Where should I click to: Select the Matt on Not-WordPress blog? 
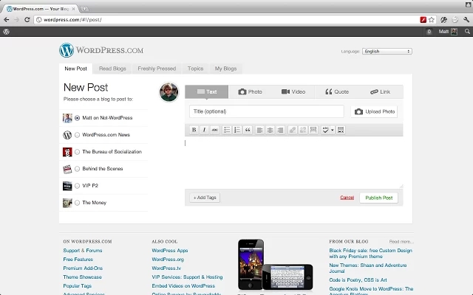pos(78,118)
